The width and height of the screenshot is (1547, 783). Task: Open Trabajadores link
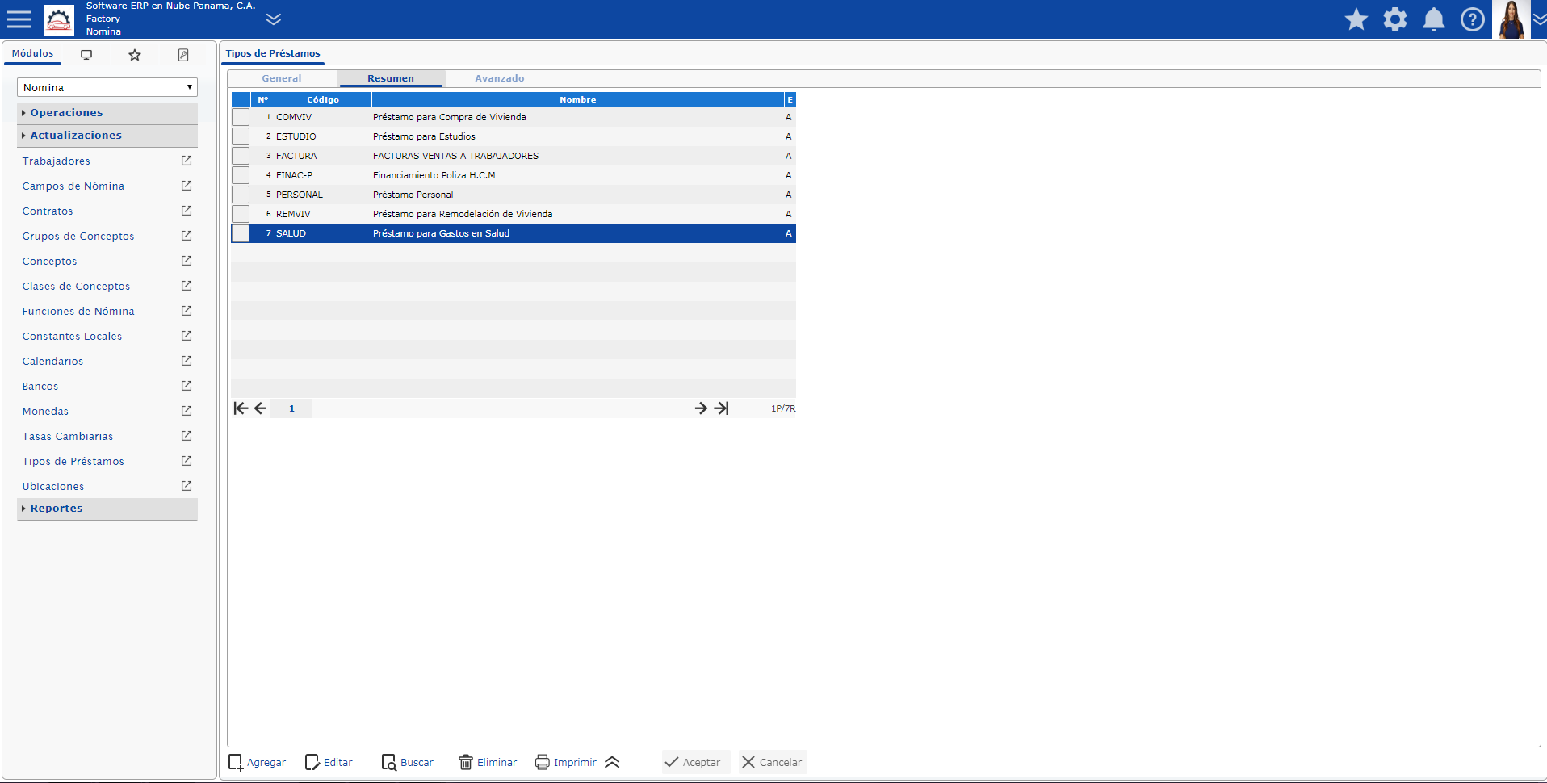[x=57, y=161]
